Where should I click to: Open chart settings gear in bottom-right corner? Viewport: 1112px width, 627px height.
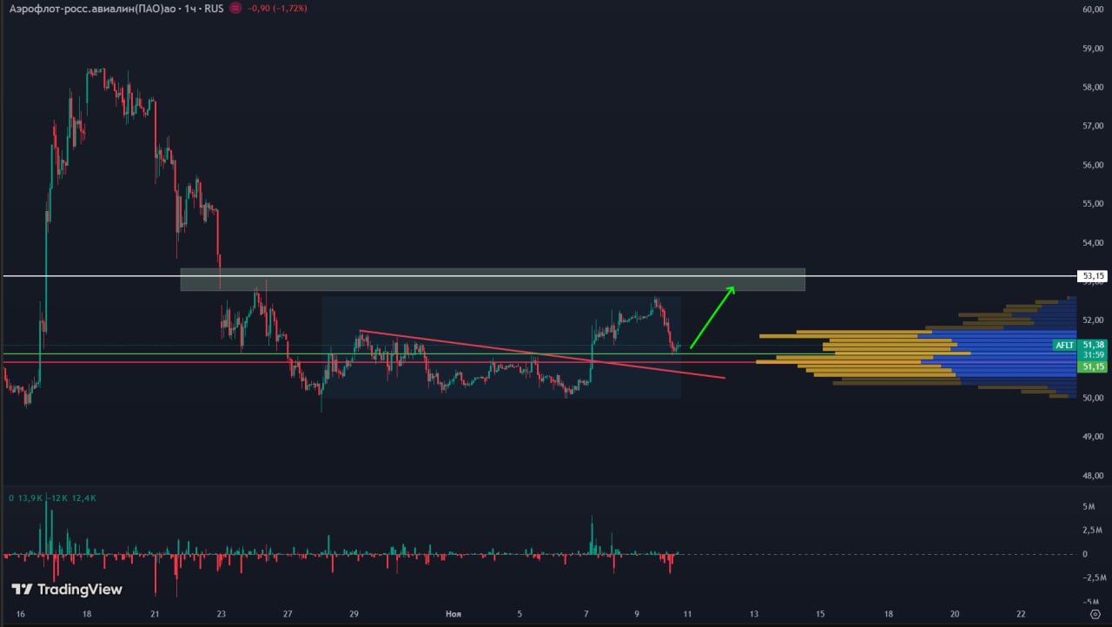point(1094,614)
